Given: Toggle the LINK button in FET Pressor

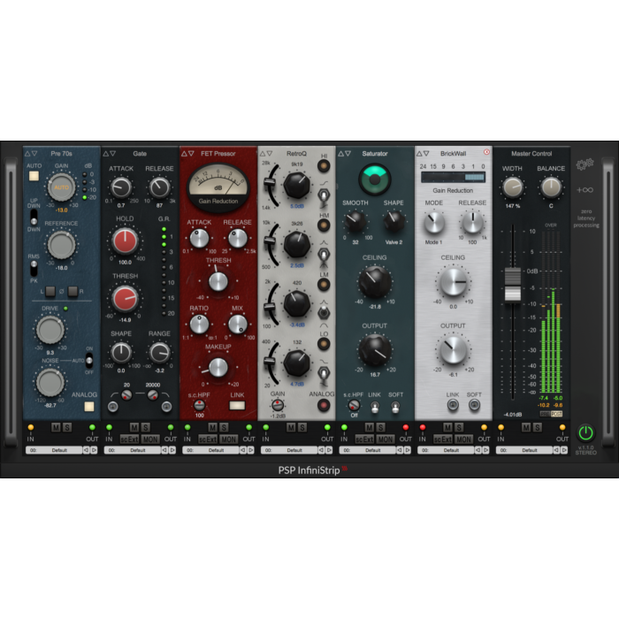Looking at the screenshot, I should (x=236, y=406).
